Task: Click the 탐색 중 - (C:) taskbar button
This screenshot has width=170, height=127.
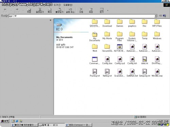Action: (51, 125)
